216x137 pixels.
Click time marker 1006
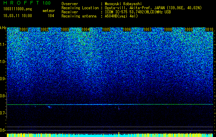click(x=127, y=29)
